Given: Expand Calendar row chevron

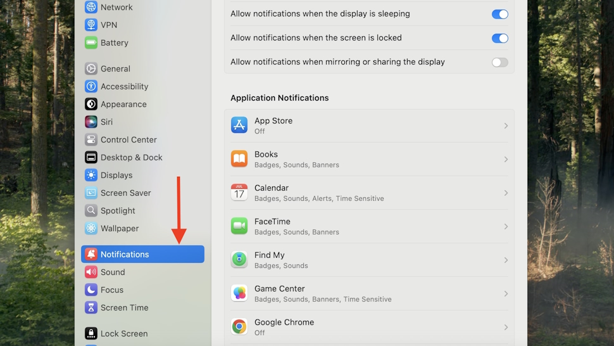Looking at the screenshot, I should click(x=506, y=193).
